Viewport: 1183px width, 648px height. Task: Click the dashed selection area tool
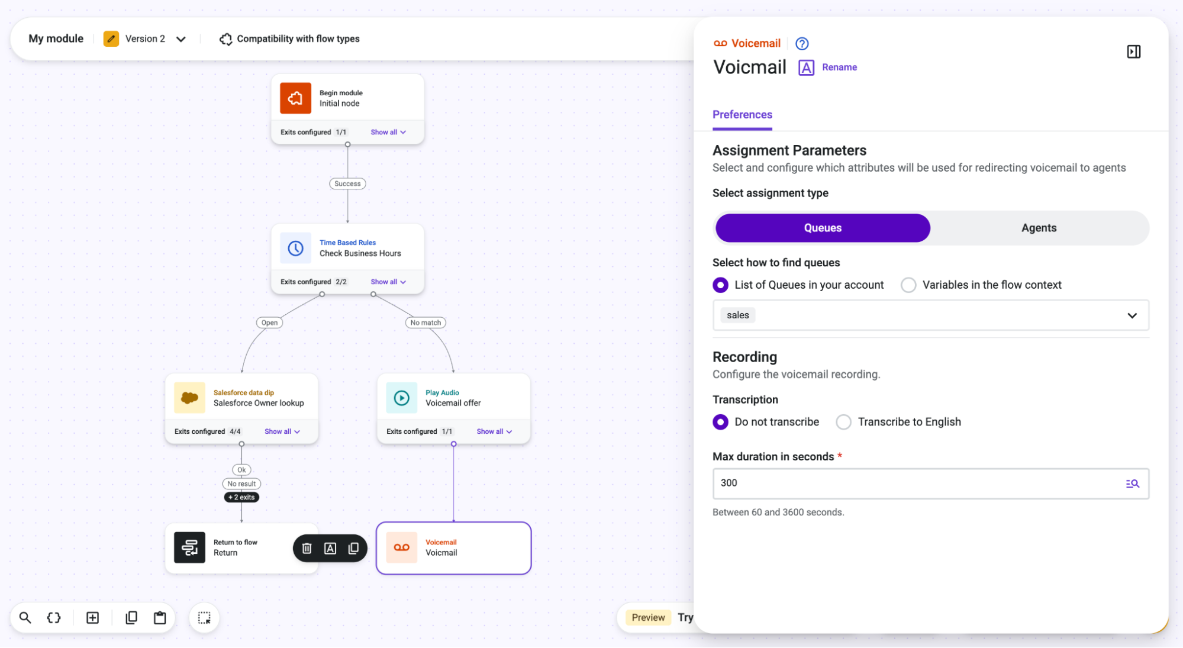click(x=204, y=618)
